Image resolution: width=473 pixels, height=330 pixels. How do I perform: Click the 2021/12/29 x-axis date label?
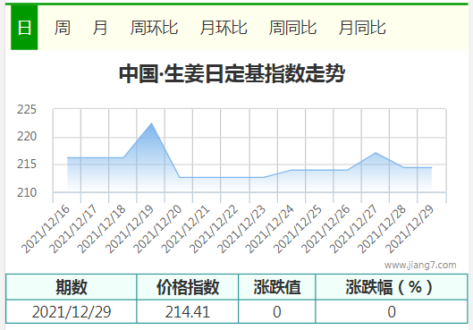pyautogui.click(x=410, y=229)
